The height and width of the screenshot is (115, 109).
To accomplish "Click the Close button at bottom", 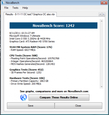I will 78,106.
